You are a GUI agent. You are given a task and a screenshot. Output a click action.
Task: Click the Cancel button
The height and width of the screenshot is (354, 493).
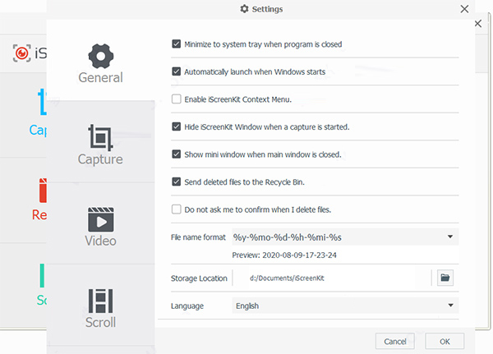point(395,342)
